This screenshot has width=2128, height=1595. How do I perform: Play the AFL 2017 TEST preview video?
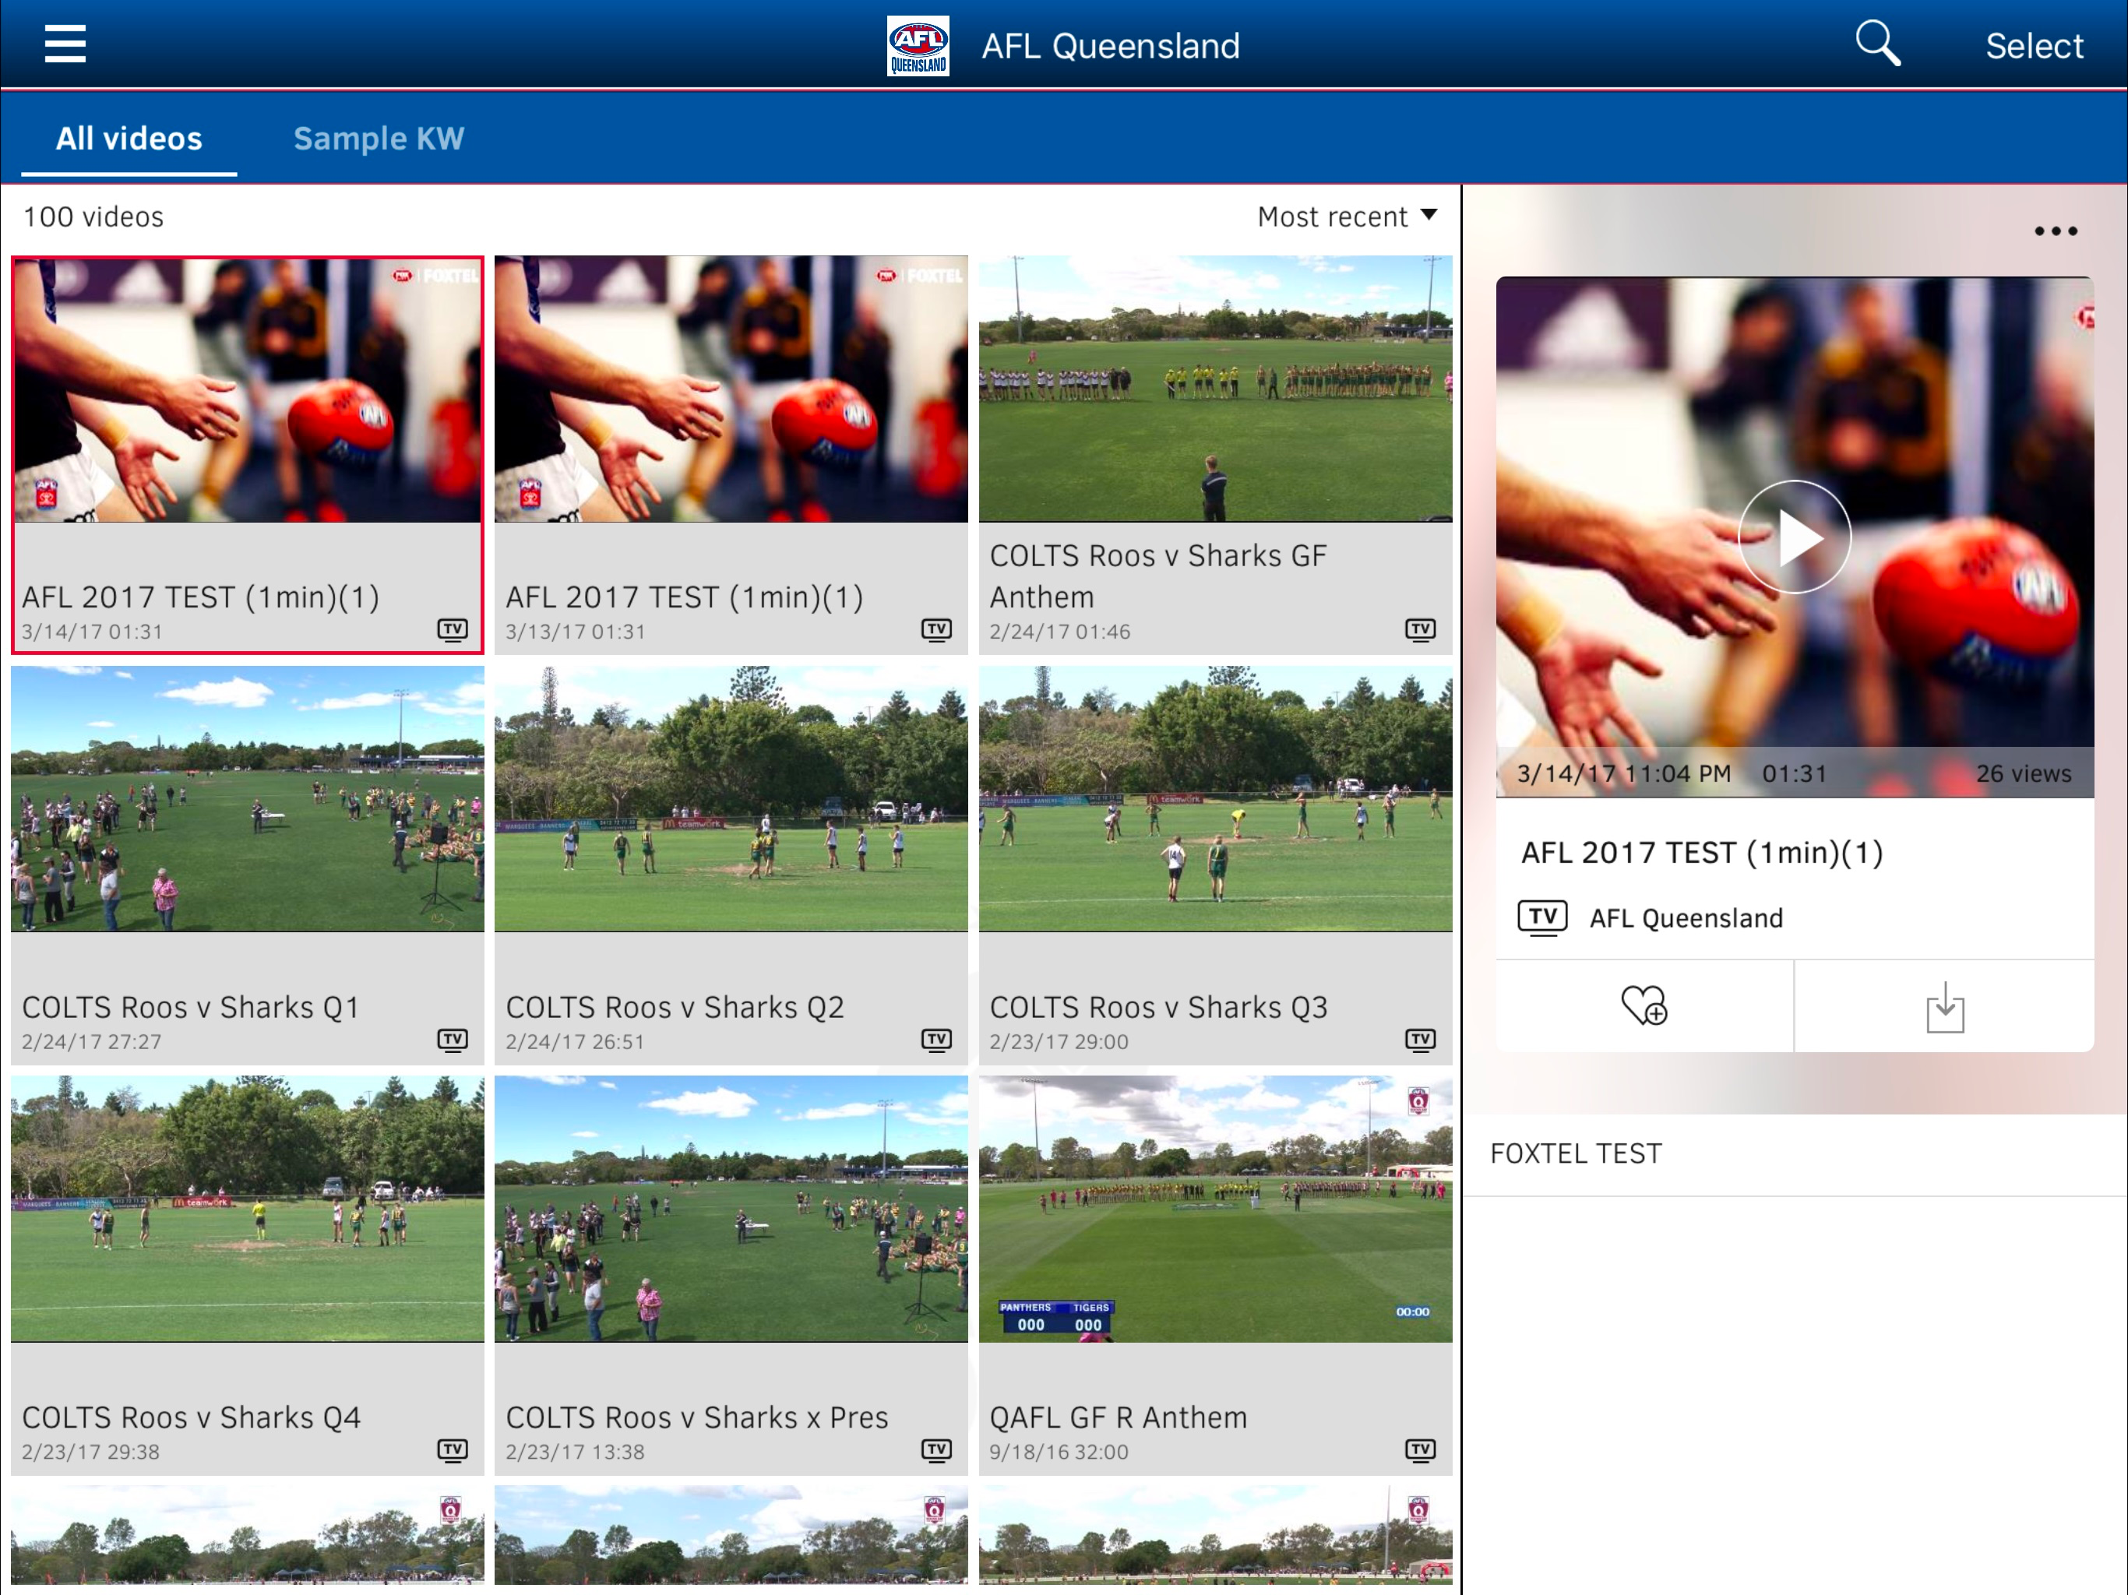pos(1794,537)
